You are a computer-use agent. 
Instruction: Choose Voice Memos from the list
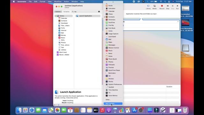pos(113,96)
